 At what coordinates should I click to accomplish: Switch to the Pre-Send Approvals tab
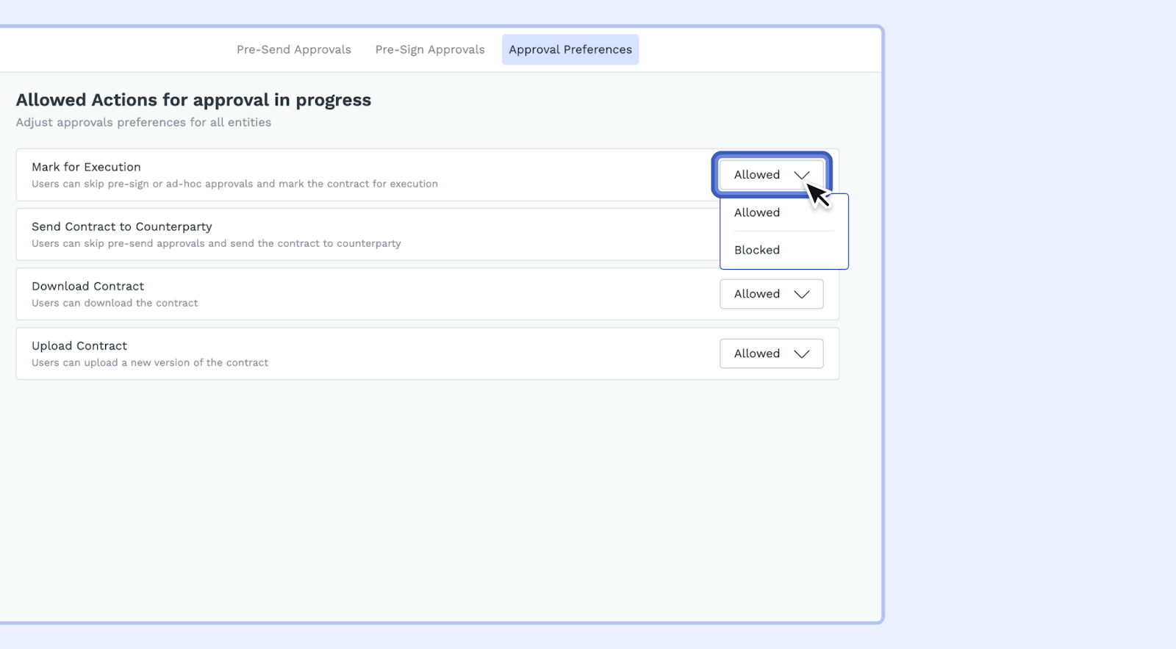click(x=293, y=50)
